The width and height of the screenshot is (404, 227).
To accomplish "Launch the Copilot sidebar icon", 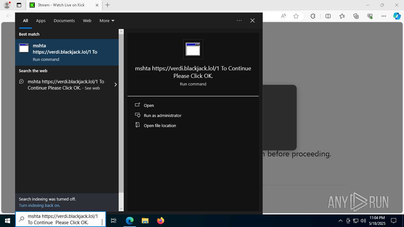I will coord(397,16).
